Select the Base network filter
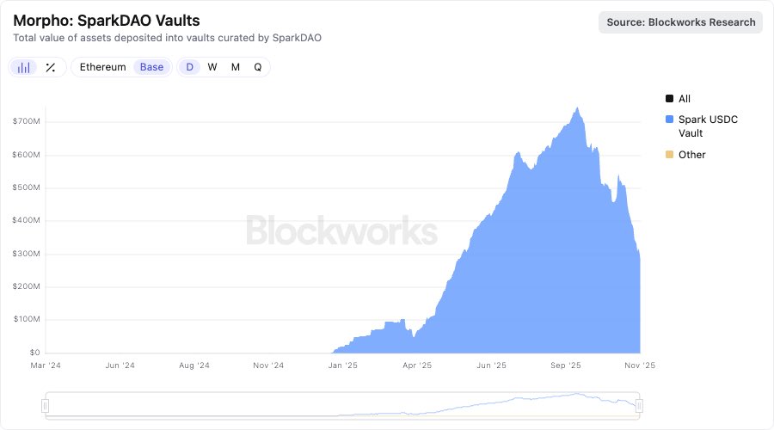Screen dimensions: 774x430 click(151, 67)
